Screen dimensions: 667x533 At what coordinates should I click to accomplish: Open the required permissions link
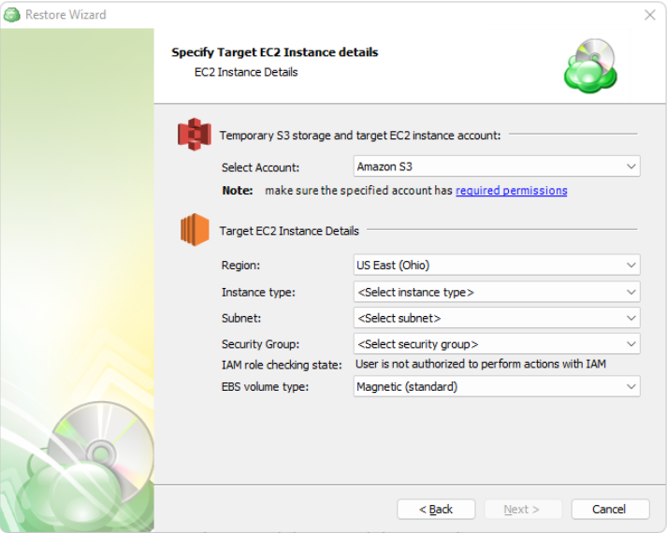click(511, 191)
